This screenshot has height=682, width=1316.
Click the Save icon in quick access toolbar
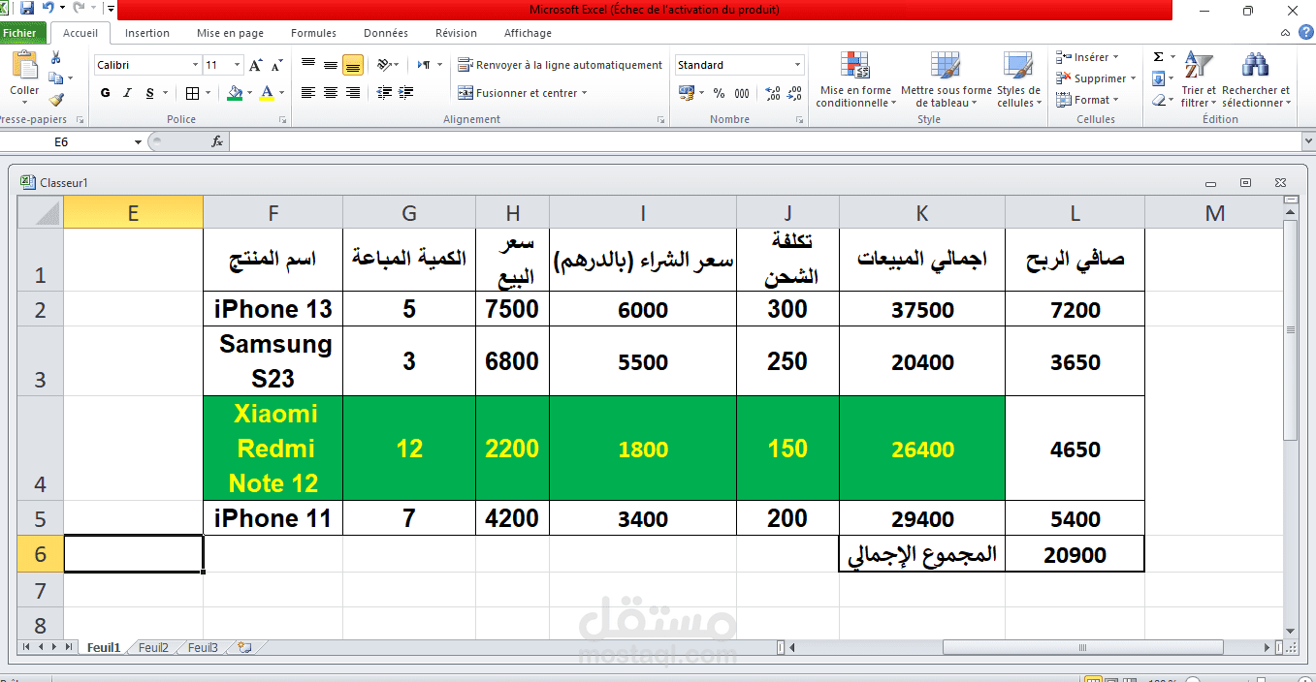tap(26, 9)
